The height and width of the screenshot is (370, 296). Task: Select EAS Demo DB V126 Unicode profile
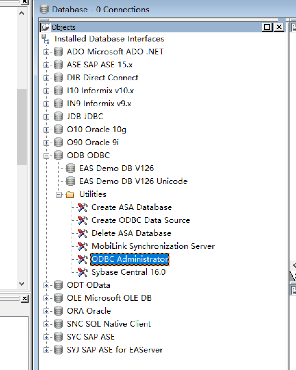[133, 181]
